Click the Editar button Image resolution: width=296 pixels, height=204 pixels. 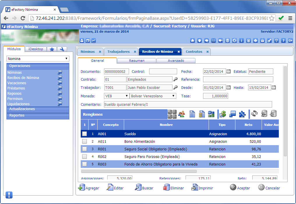[115, 188]
